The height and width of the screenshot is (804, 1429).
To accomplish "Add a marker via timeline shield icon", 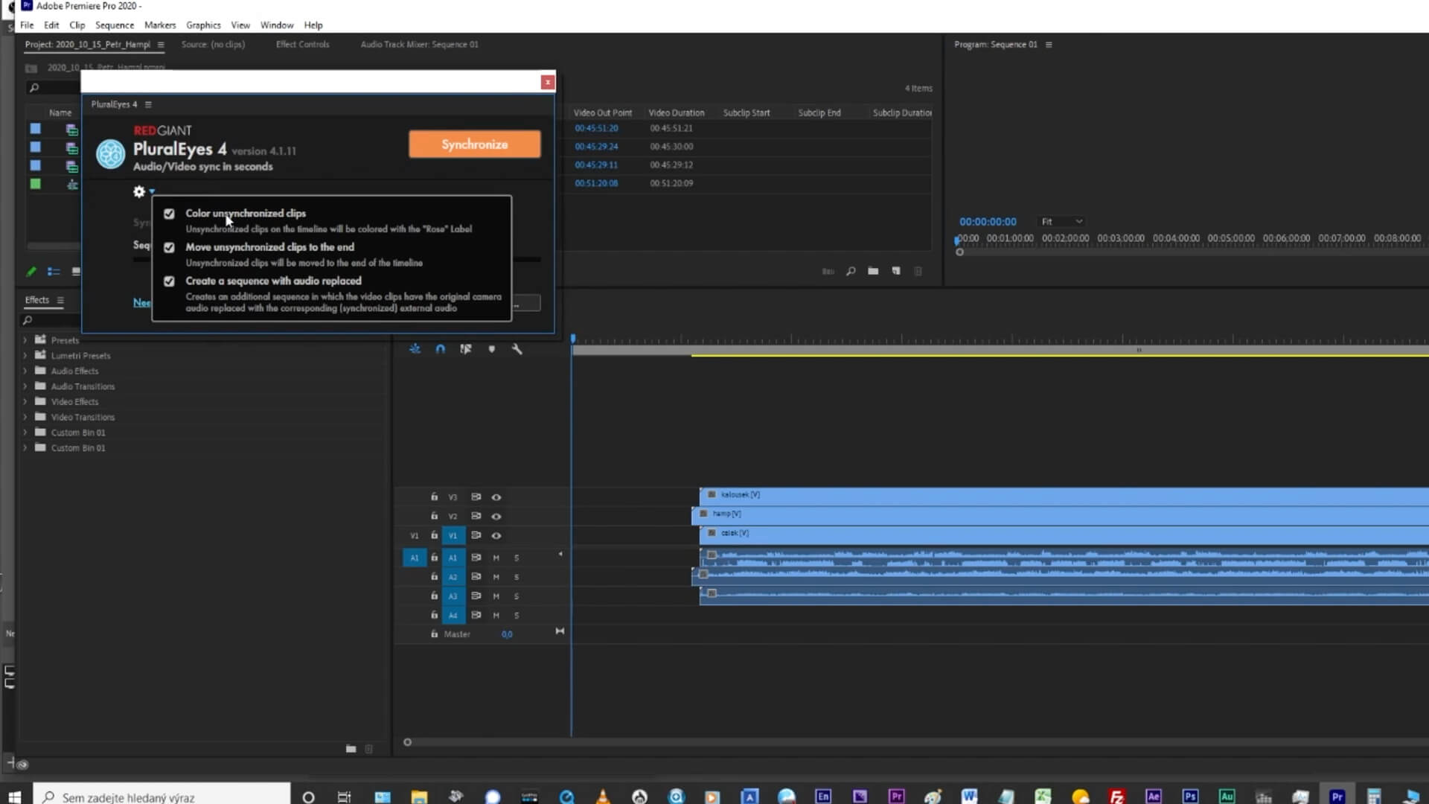I will [x=491, y=349].
